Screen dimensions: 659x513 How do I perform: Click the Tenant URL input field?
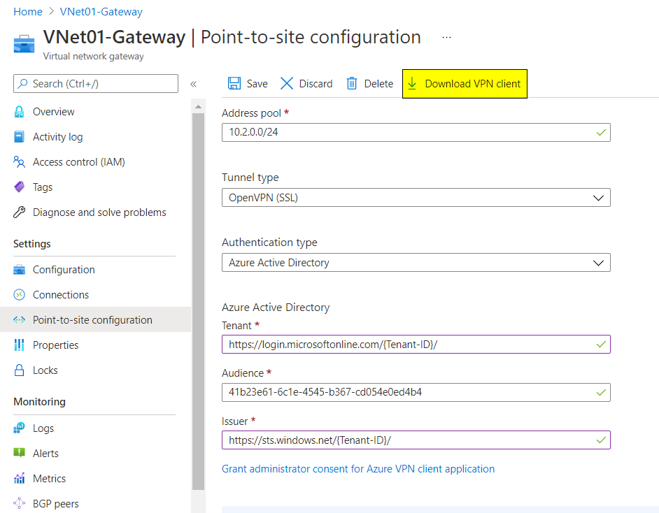(x=416, y=345)
